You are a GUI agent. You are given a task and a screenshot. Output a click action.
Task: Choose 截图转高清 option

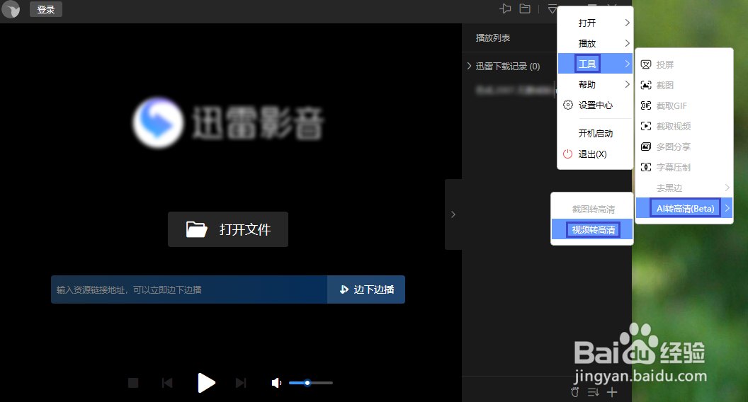click(593, 209)
